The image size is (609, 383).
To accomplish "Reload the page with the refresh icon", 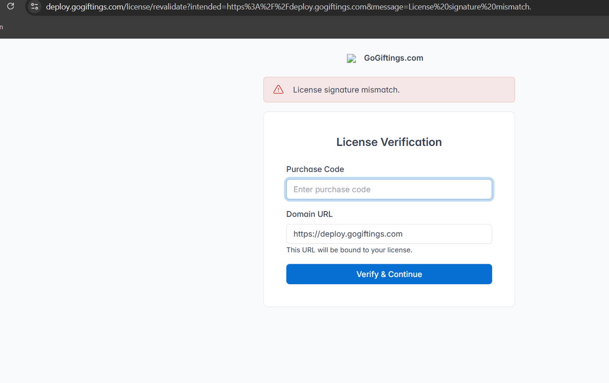I will [x=10, y=7].
